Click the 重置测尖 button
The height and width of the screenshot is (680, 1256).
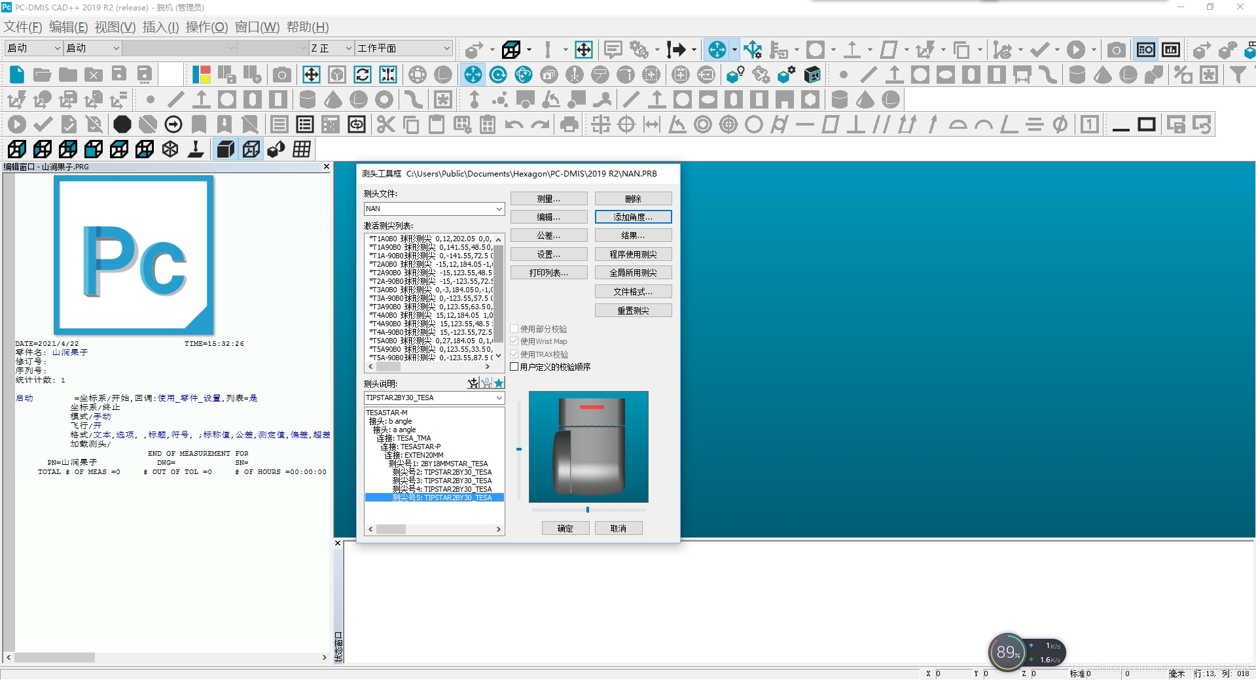[x=633, y=311]
